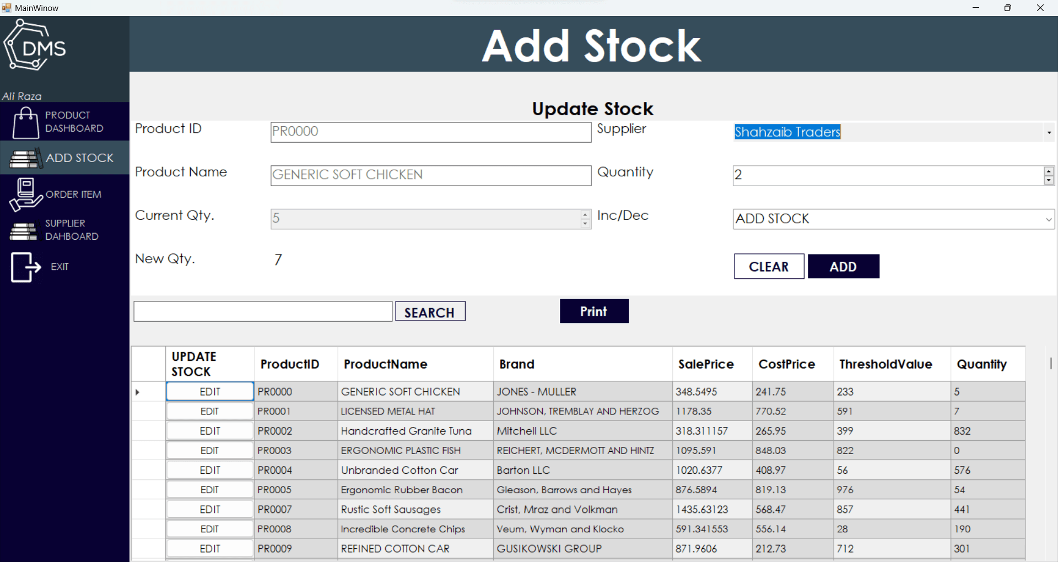Click the SEARCH button
The height and width of the screenshot is (562, 1058).
pyautogui.click(x=430, y=311)
